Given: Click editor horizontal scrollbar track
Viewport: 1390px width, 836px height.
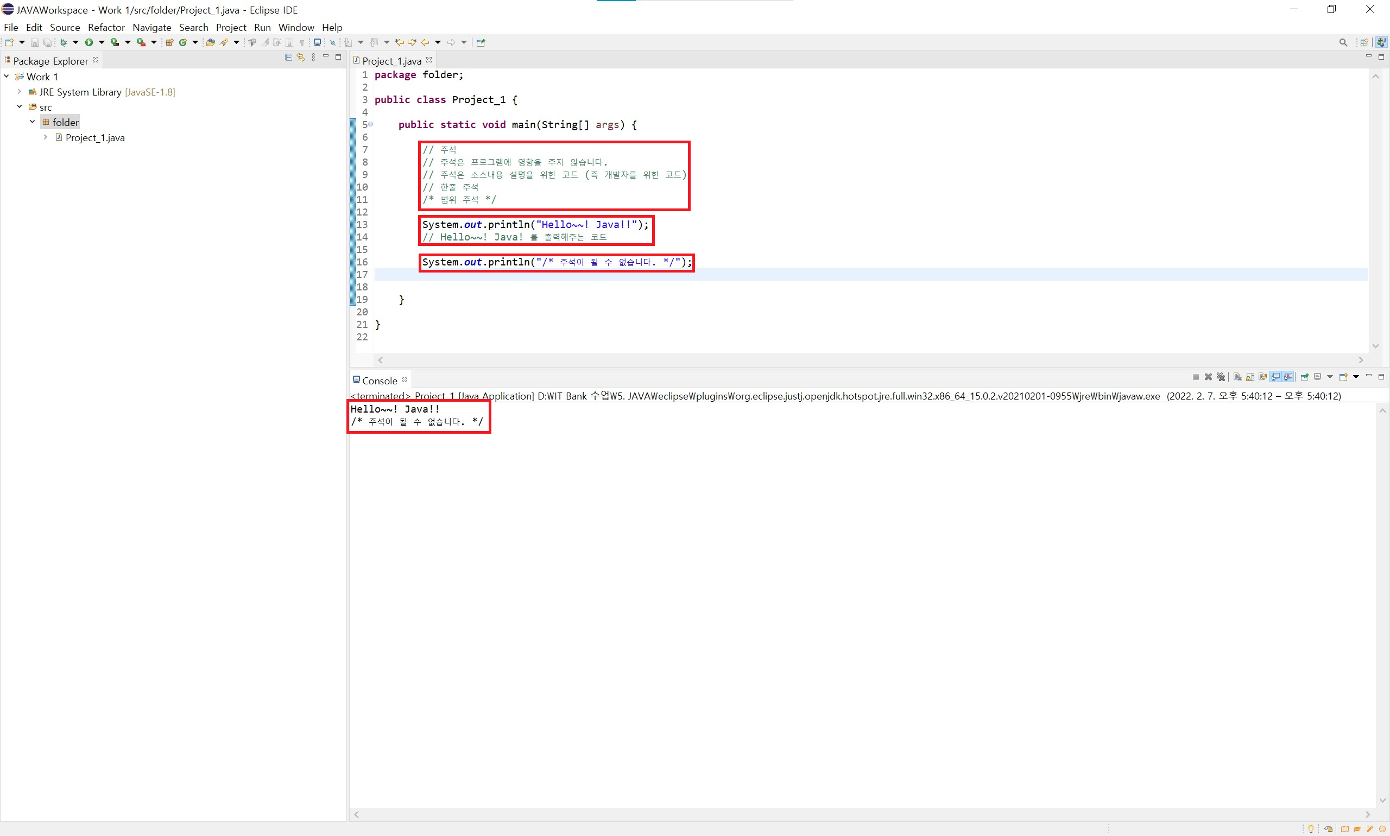Looking at the screenshot, I should 870,360.
